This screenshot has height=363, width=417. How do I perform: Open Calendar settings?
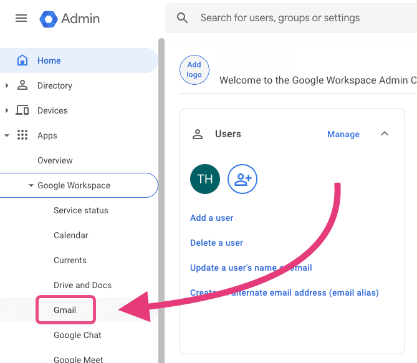pos(70,235)
